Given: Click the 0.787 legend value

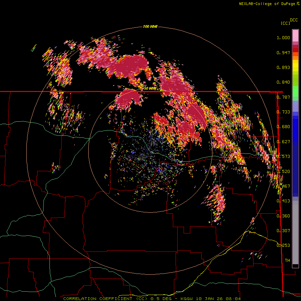Looking at the screenshot, I should click(283, 97).
